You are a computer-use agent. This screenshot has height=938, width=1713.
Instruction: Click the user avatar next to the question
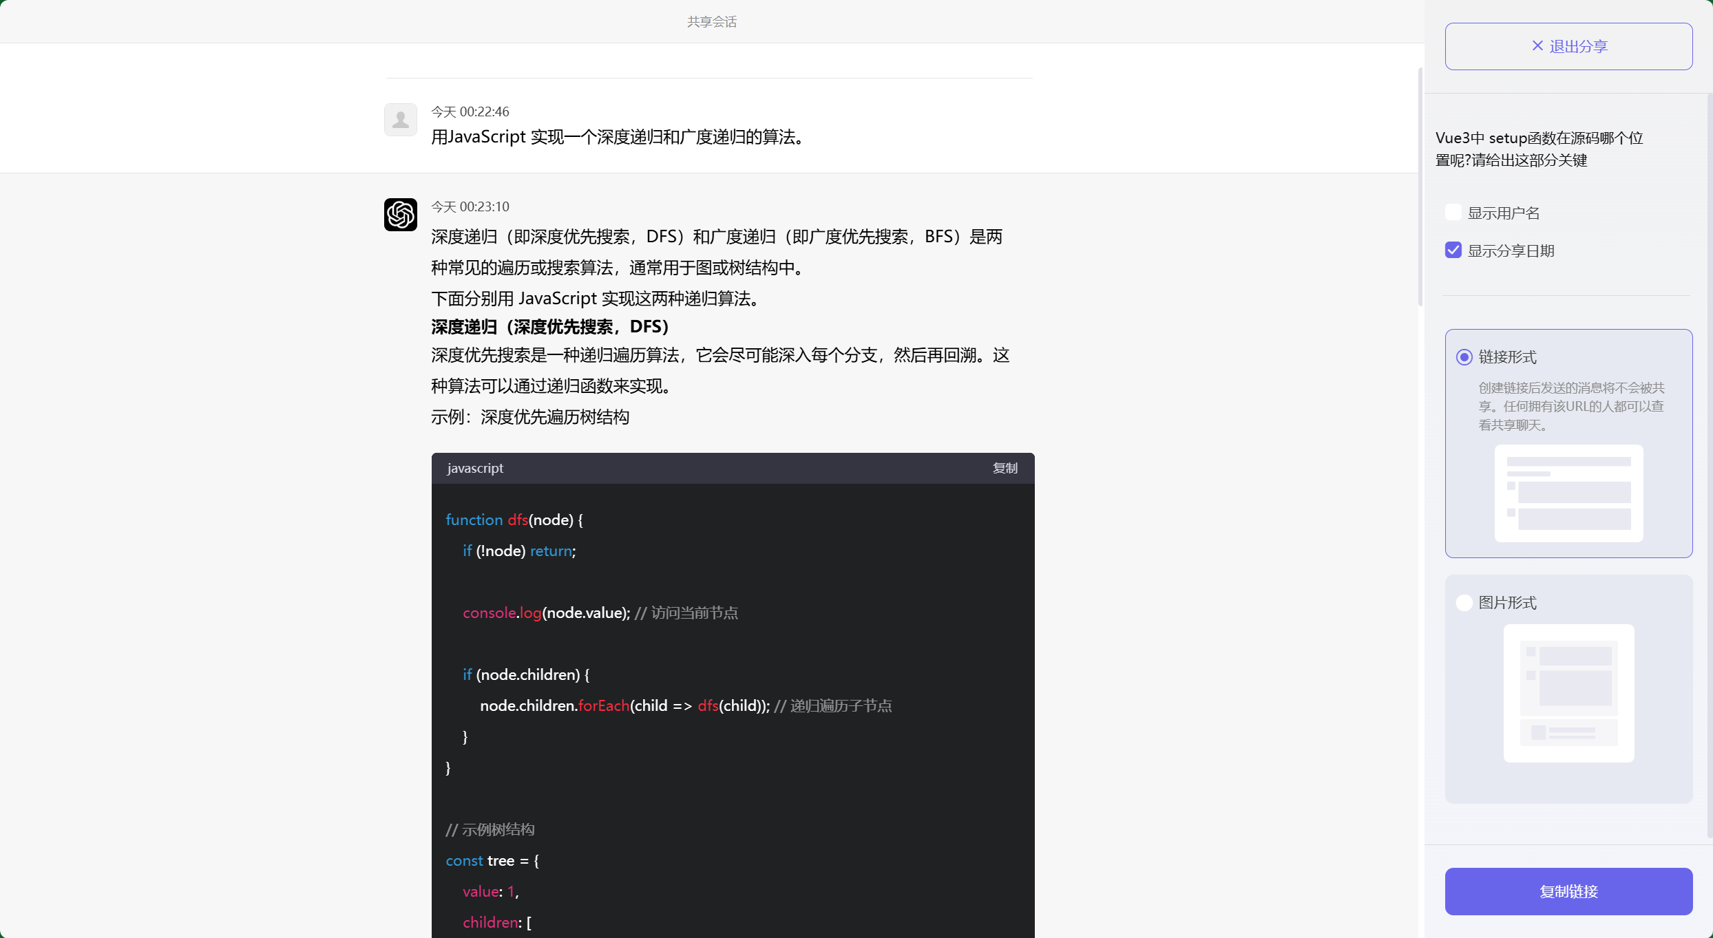point(400,119)
